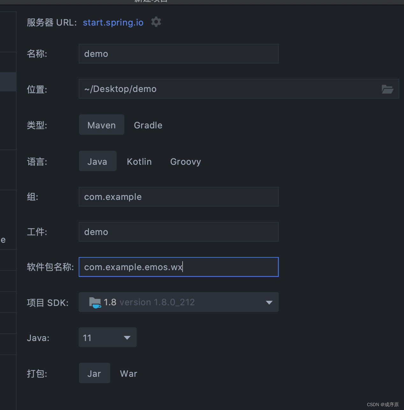Screen dimensions: 404x410
Task: Keep Jar selected for 打包
Action: click(94, 373)
